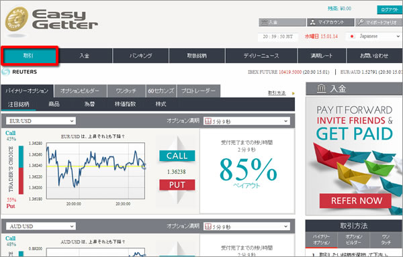Open the 入金 item in the main navigation bar
Image resolution: width=403 pixels, height=257 pixels.
pos(85,56)
